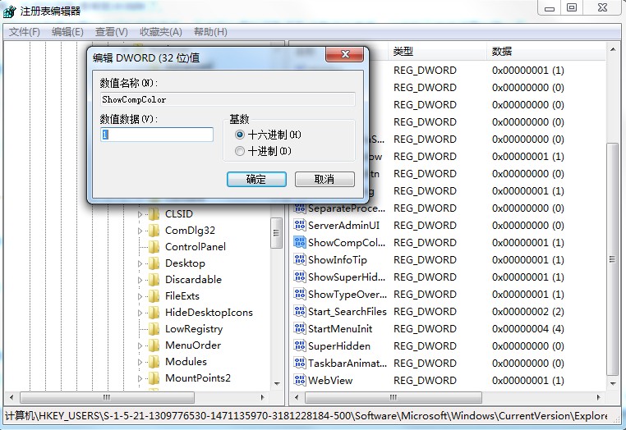Click the 0x00000004 (4) data cell

527,329
